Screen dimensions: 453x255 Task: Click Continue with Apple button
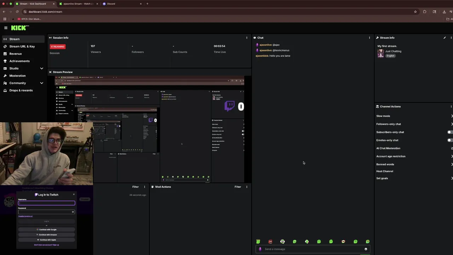(46, 240)
